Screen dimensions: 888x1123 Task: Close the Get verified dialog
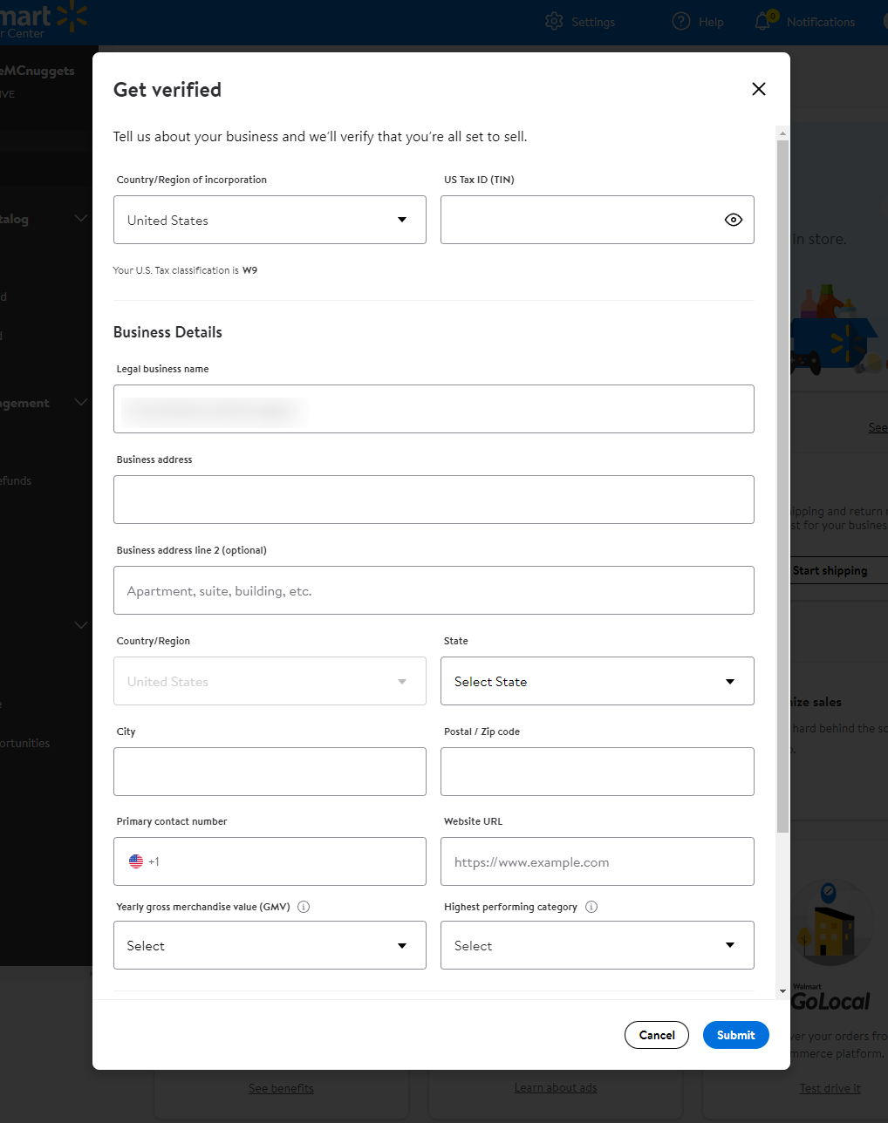pyautogui.click(x=758, y=89)
